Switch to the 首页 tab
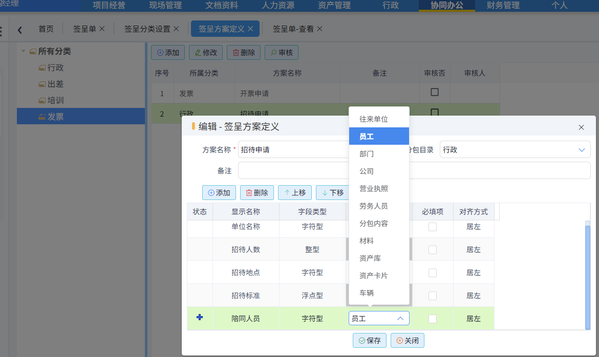The image size is (599, 357). [x=46, y=29]
